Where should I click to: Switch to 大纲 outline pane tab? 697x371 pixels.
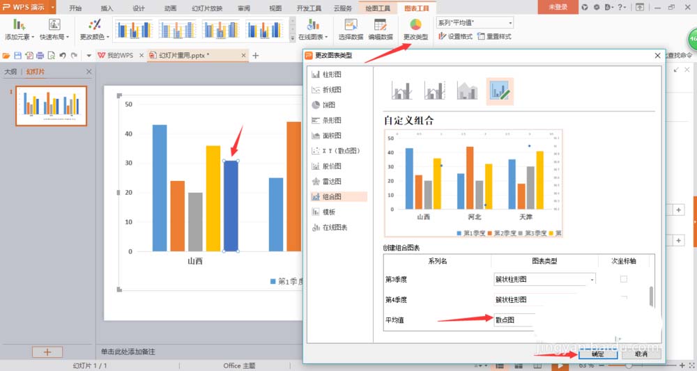point(10,72)
